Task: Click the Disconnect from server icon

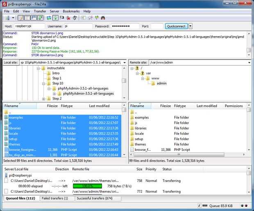Action: (x=68, y=18)
